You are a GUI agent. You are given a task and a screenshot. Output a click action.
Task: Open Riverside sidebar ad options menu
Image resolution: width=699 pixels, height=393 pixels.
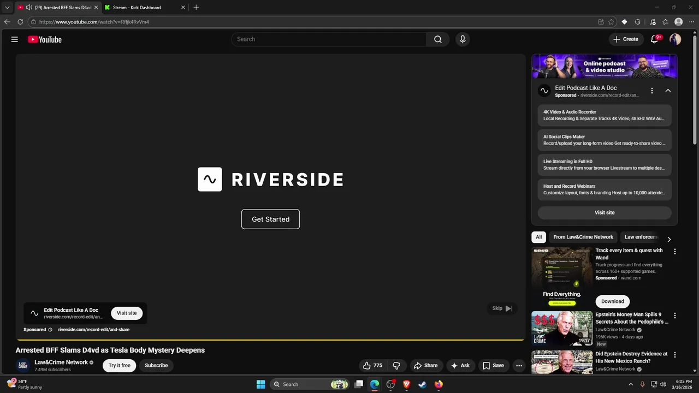[651, 91]
